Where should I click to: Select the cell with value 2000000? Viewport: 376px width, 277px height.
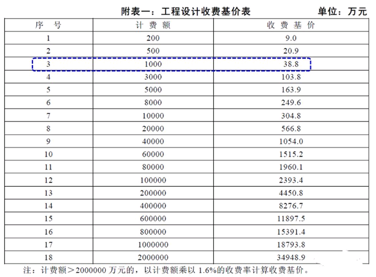click(x=153, y=257)
